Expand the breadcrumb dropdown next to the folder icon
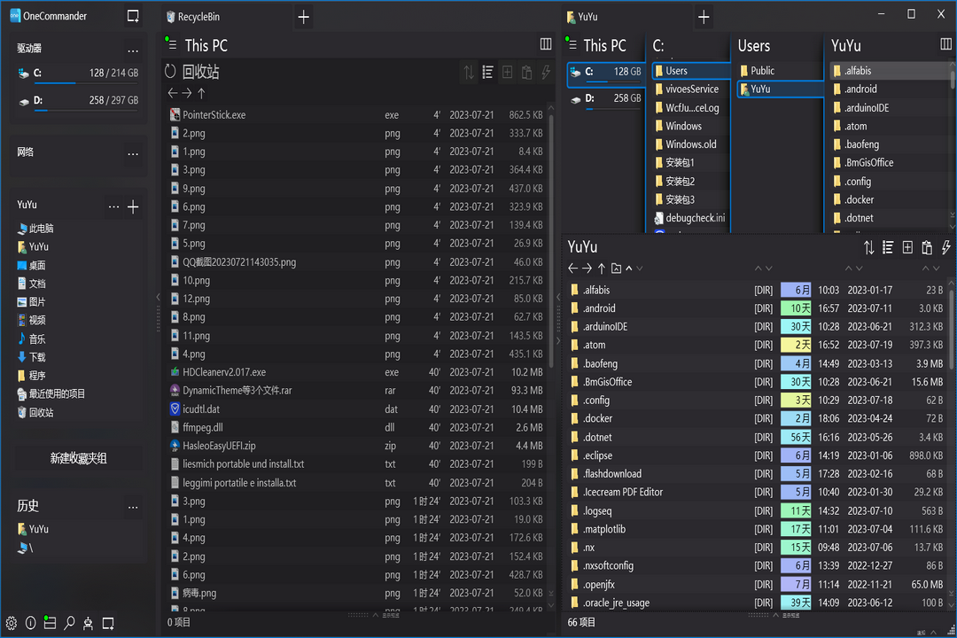This screenshot has width=957, height=638. pyautogui.click(x=631, y=268)
